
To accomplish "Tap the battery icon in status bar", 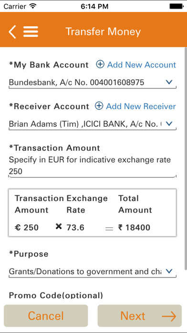I will coord(176,6).
